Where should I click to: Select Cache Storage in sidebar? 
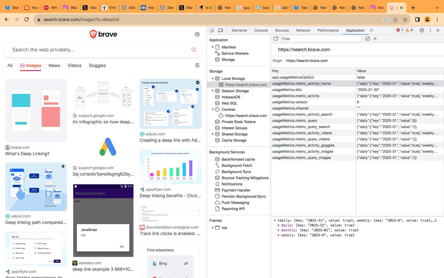pos(234,140)
